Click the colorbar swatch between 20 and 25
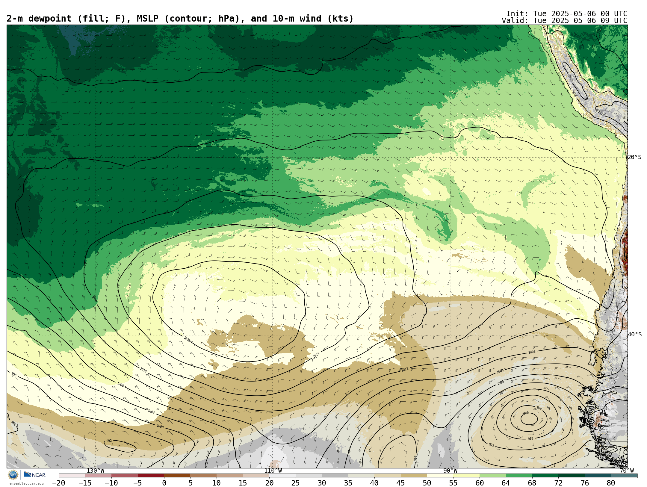647x487 pixels. pyautogui.click(x=282, y=476)
